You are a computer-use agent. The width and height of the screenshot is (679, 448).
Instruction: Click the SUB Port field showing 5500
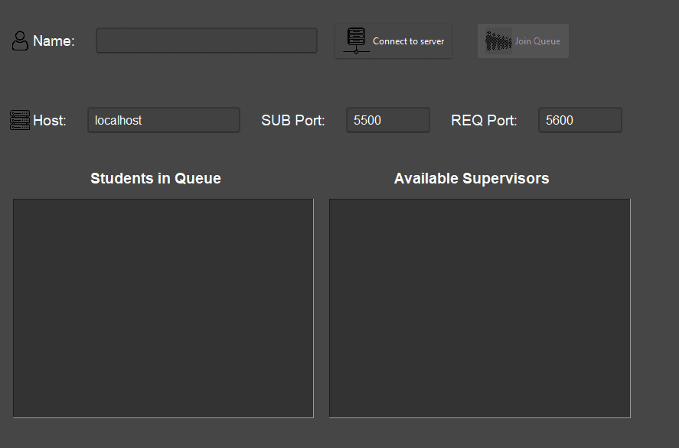click(x=387, y=119)
